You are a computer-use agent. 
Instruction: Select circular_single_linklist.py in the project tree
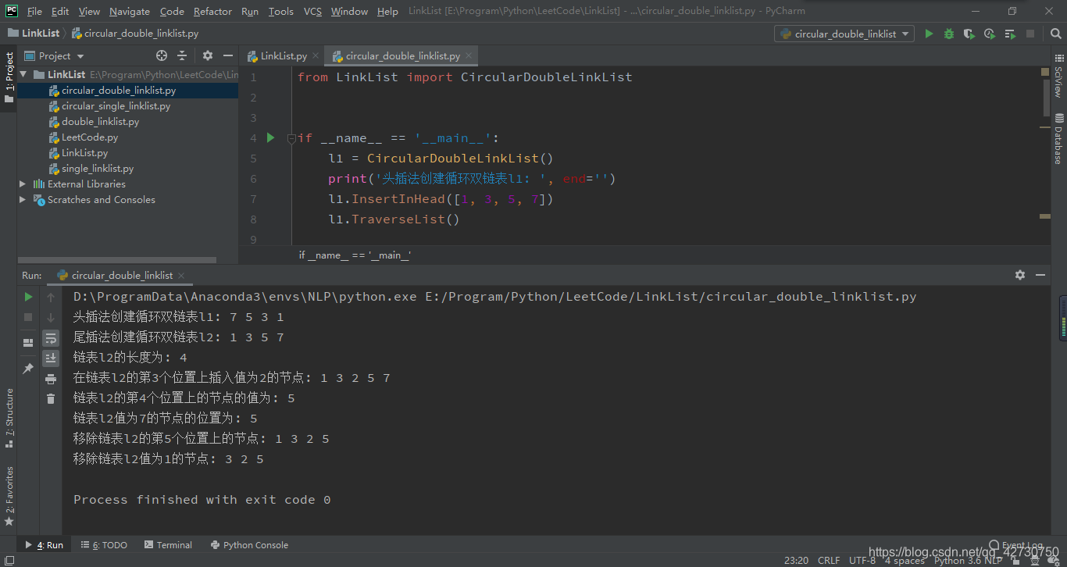pyautogui.click(x=116, y=106)
